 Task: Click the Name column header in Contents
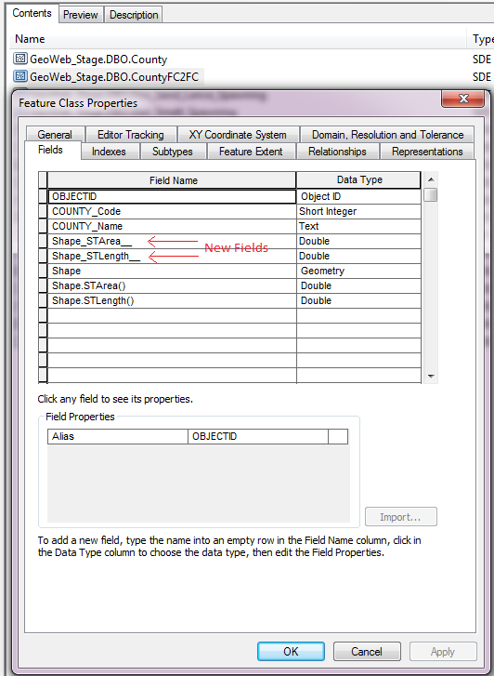(238, 39)
